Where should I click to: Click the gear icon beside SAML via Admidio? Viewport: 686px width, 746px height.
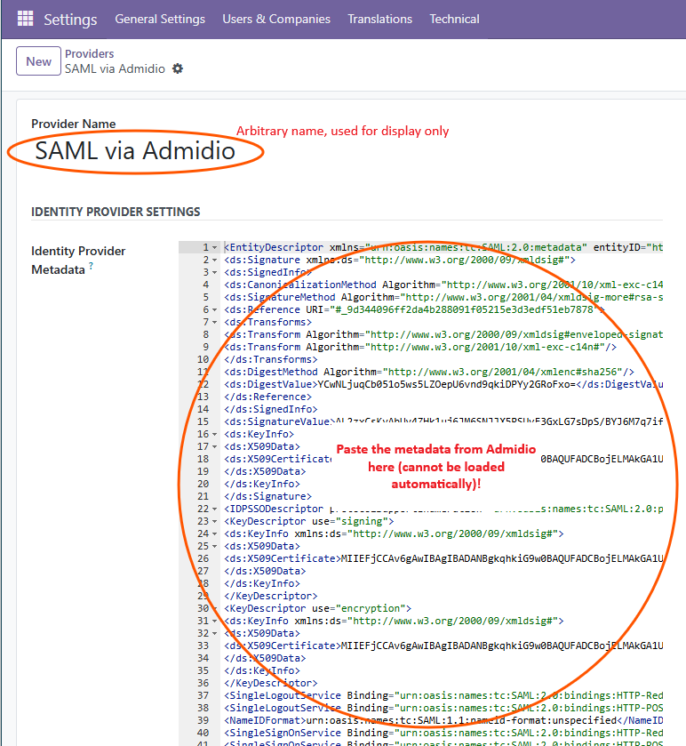point(178,68)
